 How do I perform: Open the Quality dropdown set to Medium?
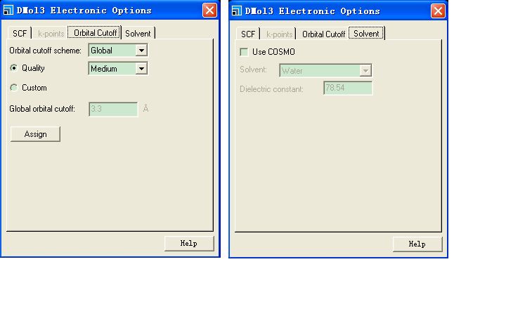(x=118, y=69)
